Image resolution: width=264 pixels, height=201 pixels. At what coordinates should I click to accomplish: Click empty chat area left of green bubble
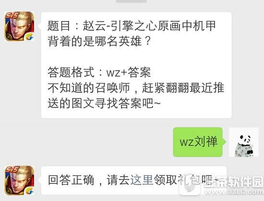tap(87, 142)
